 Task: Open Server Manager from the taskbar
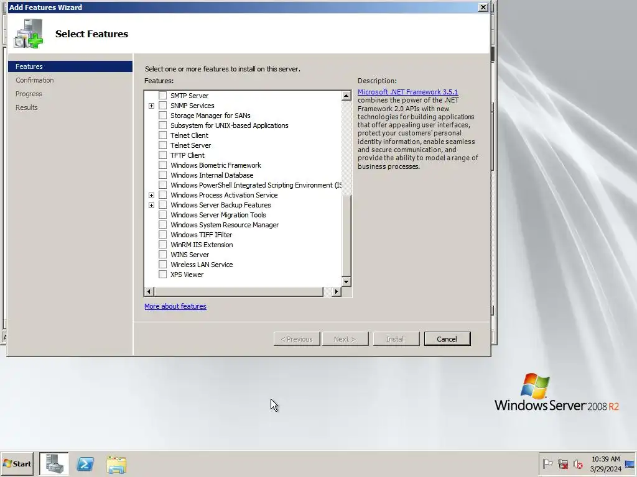click(54, 463)
